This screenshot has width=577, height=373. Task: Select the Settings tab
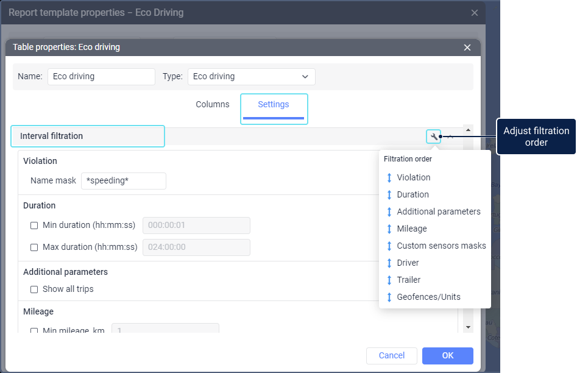pos(274,105)
